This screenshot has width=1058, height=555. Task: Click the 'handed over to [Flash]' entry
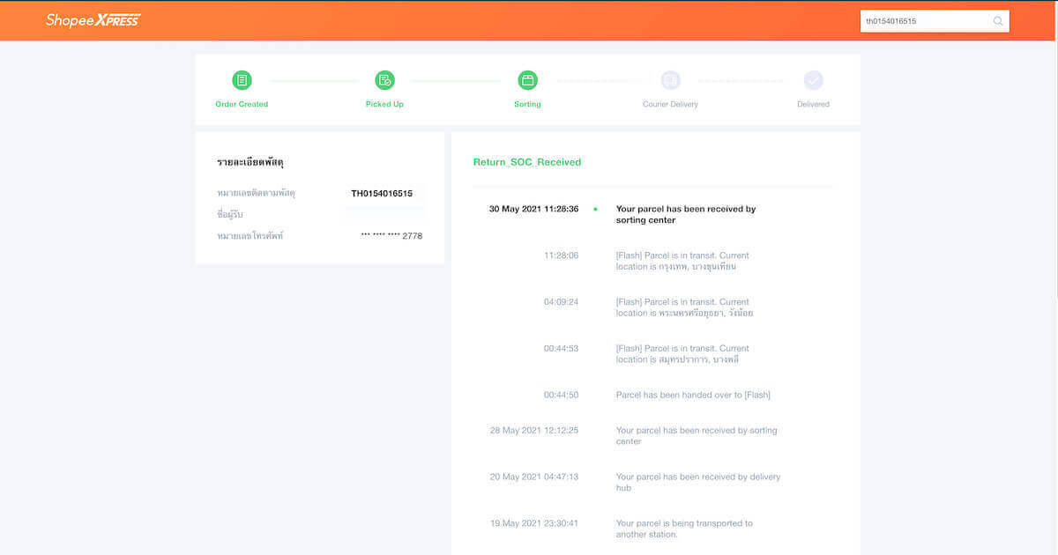tap(693, 395)
